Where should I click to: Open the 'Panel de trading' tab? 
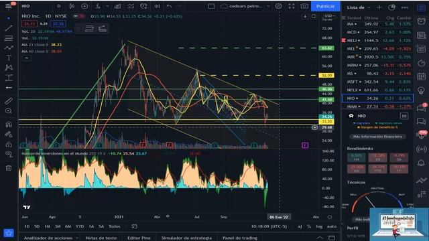coord(240,238)
